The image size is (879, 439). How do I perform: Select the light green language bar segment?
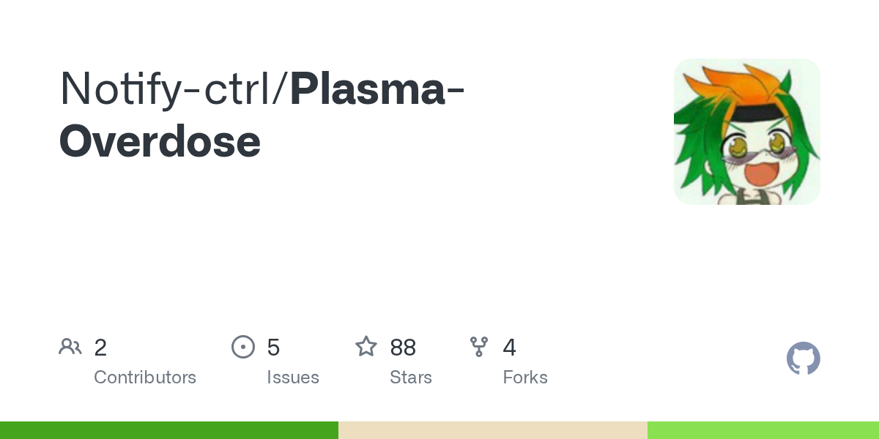[x=763, y=430]
